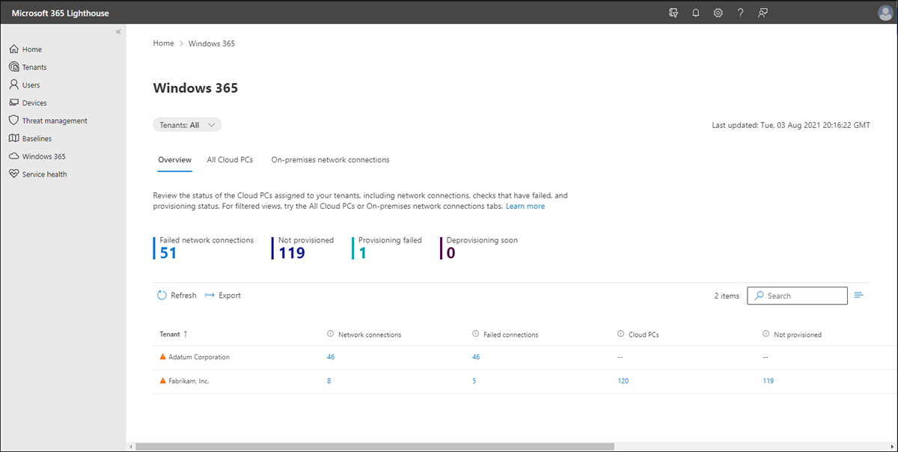Open the help question mark icon
The width and height of the screenshot is (898, 452).
[740, 13]
